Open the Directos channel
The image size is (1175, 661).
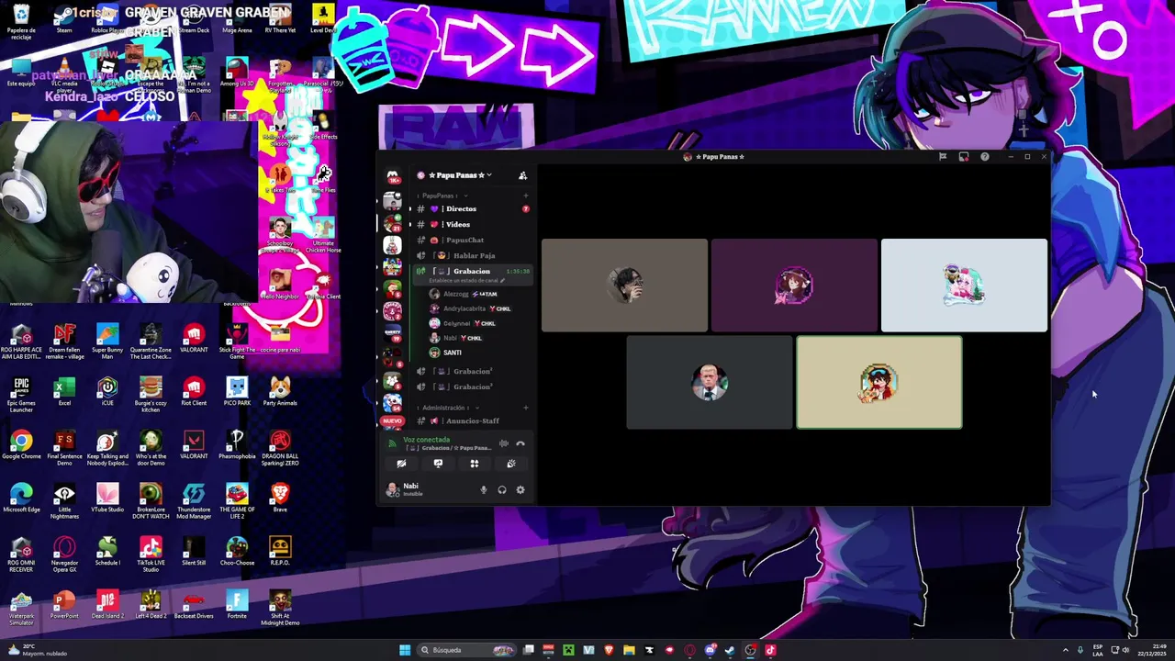click(x=471, y=208)
